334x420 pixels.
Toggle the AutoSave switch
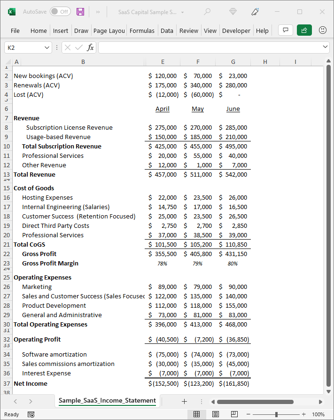tap(61, 12)
